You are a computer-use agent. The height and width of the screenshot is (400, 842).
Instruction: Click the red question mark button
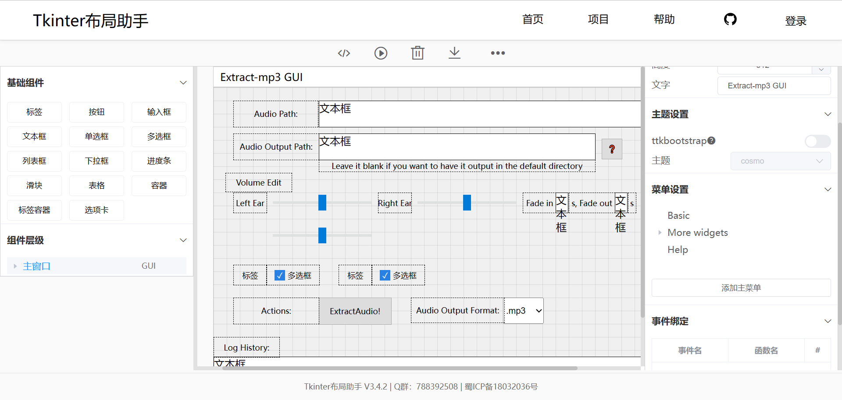(612, 149)
